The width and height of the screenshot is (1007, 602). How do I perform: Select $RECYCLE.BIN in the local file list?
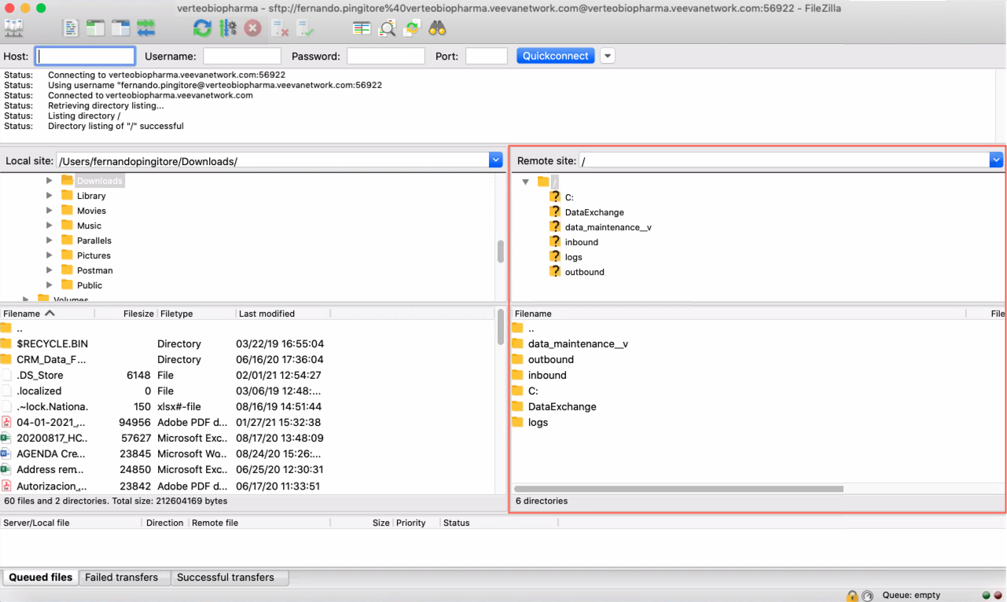coord(248,343)
